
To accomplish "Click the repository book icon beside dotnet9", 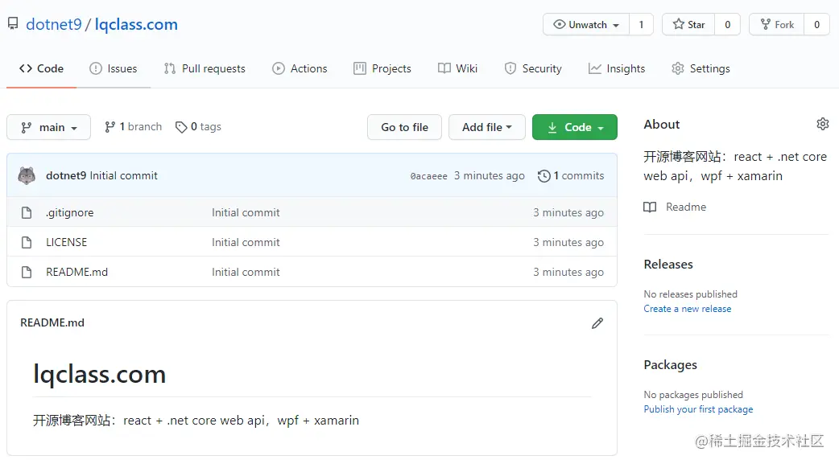I will coord(13,23).
